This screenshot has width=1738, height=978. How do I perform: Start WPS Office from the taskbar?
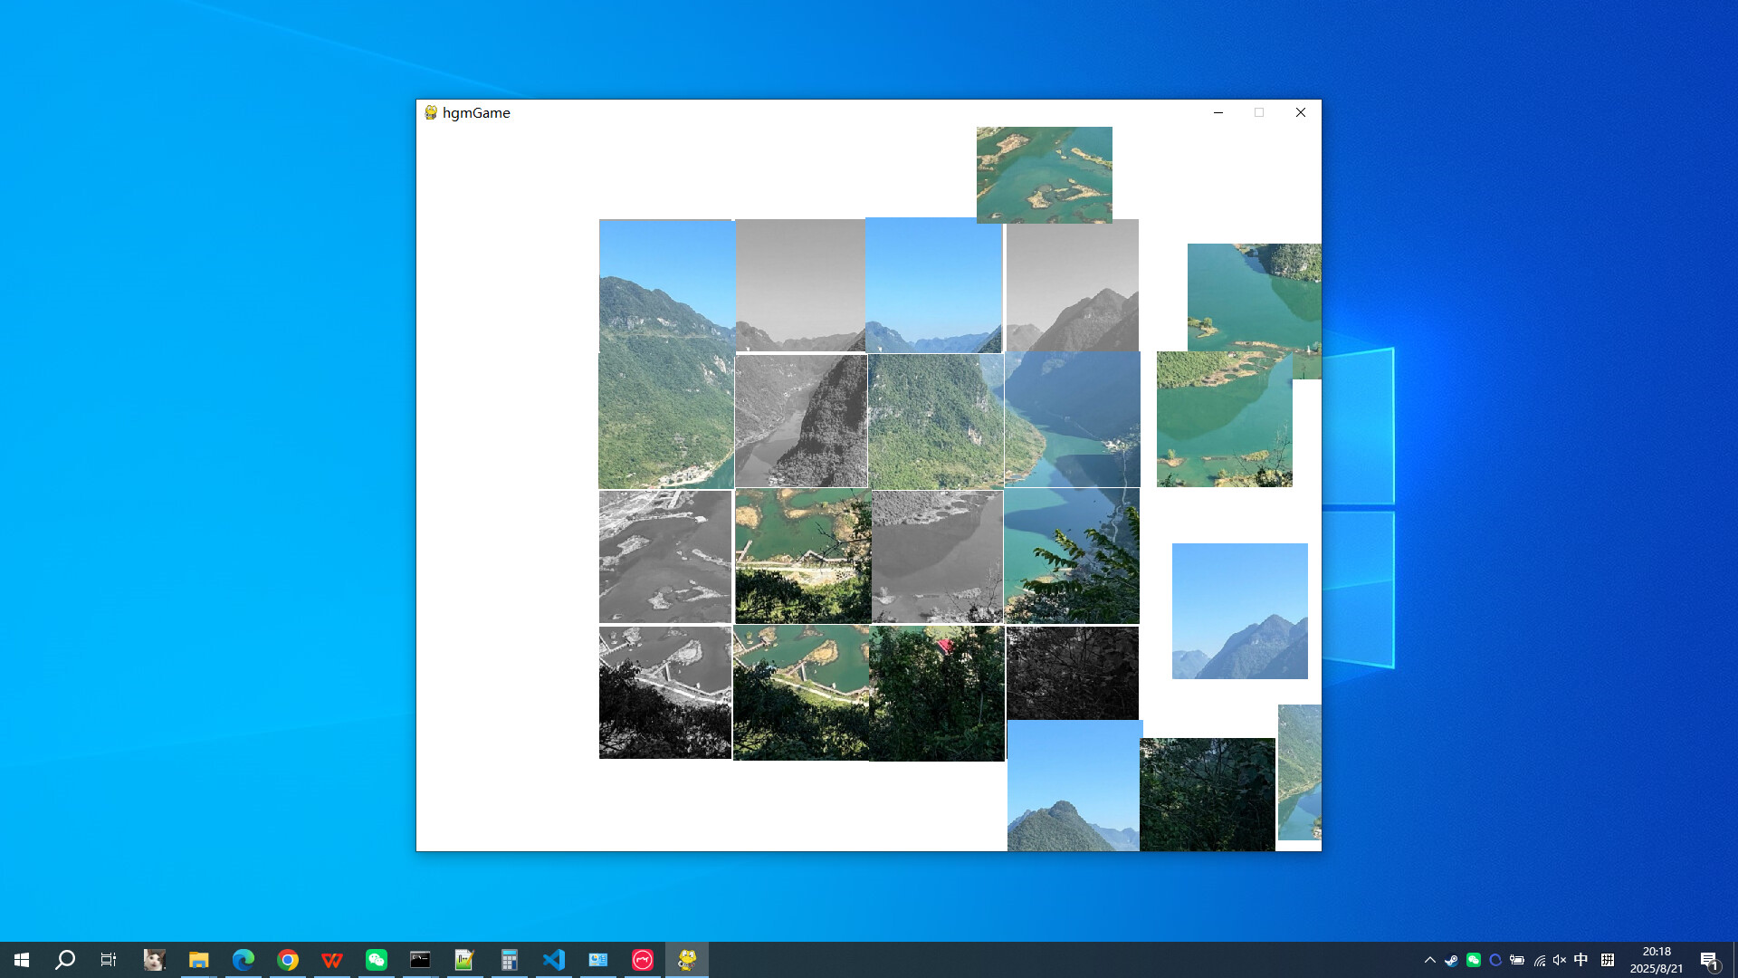click(331, 959)
